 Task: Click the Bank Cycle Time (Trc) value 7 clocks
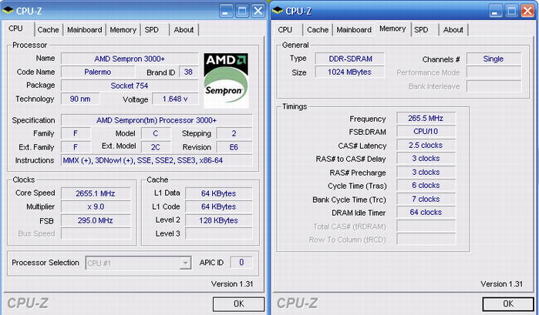tap(426, 199)
